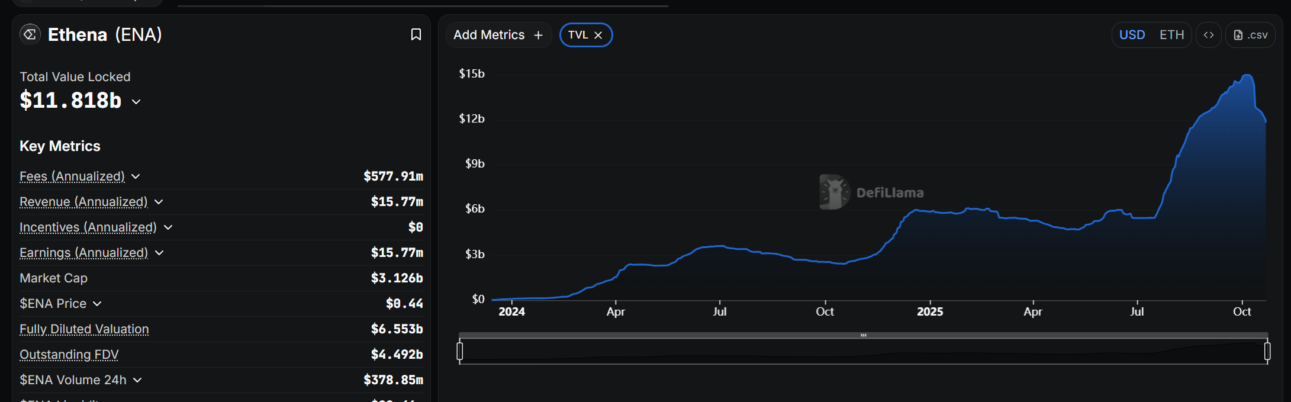
Task: Grab left handle of chart range slider
Action: 460,351
